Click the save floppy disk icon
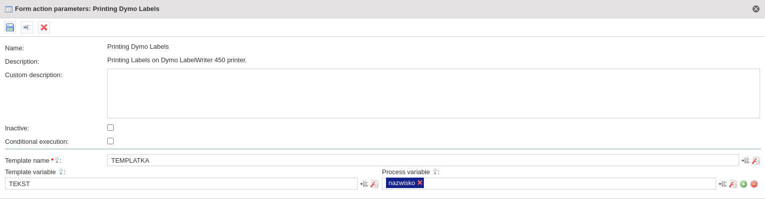 [10, 27]
